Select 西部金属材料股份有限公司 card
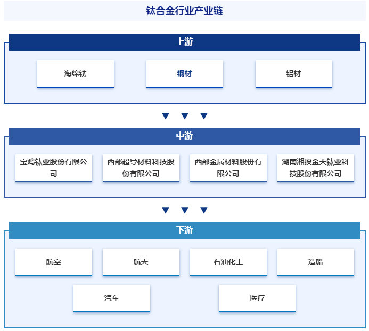This screenshot has width=369, height=331. point(228,168)
